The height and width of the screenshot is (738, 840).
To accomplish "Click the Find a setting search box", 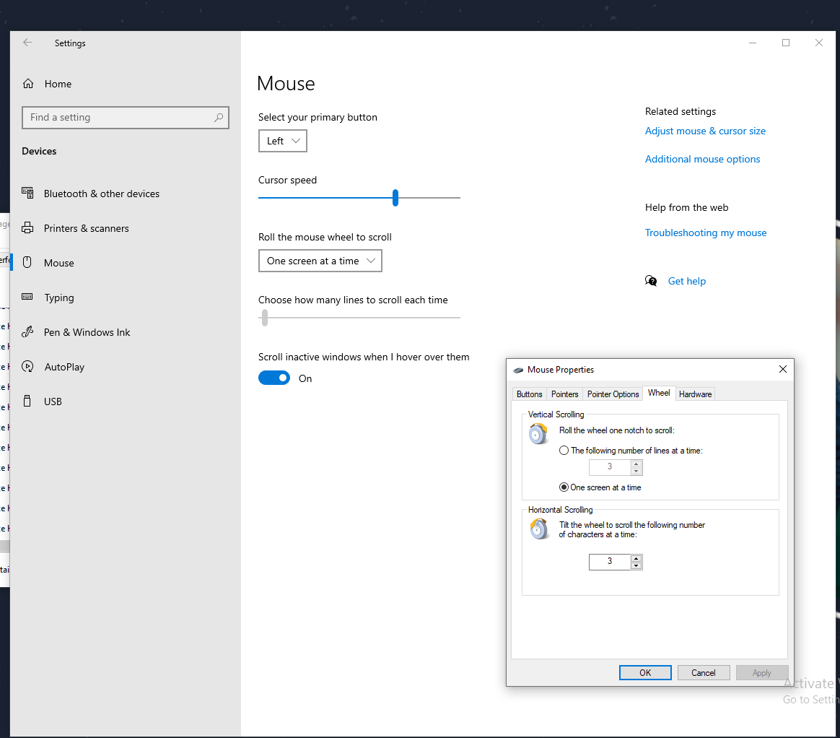I will tap(126, 118).
